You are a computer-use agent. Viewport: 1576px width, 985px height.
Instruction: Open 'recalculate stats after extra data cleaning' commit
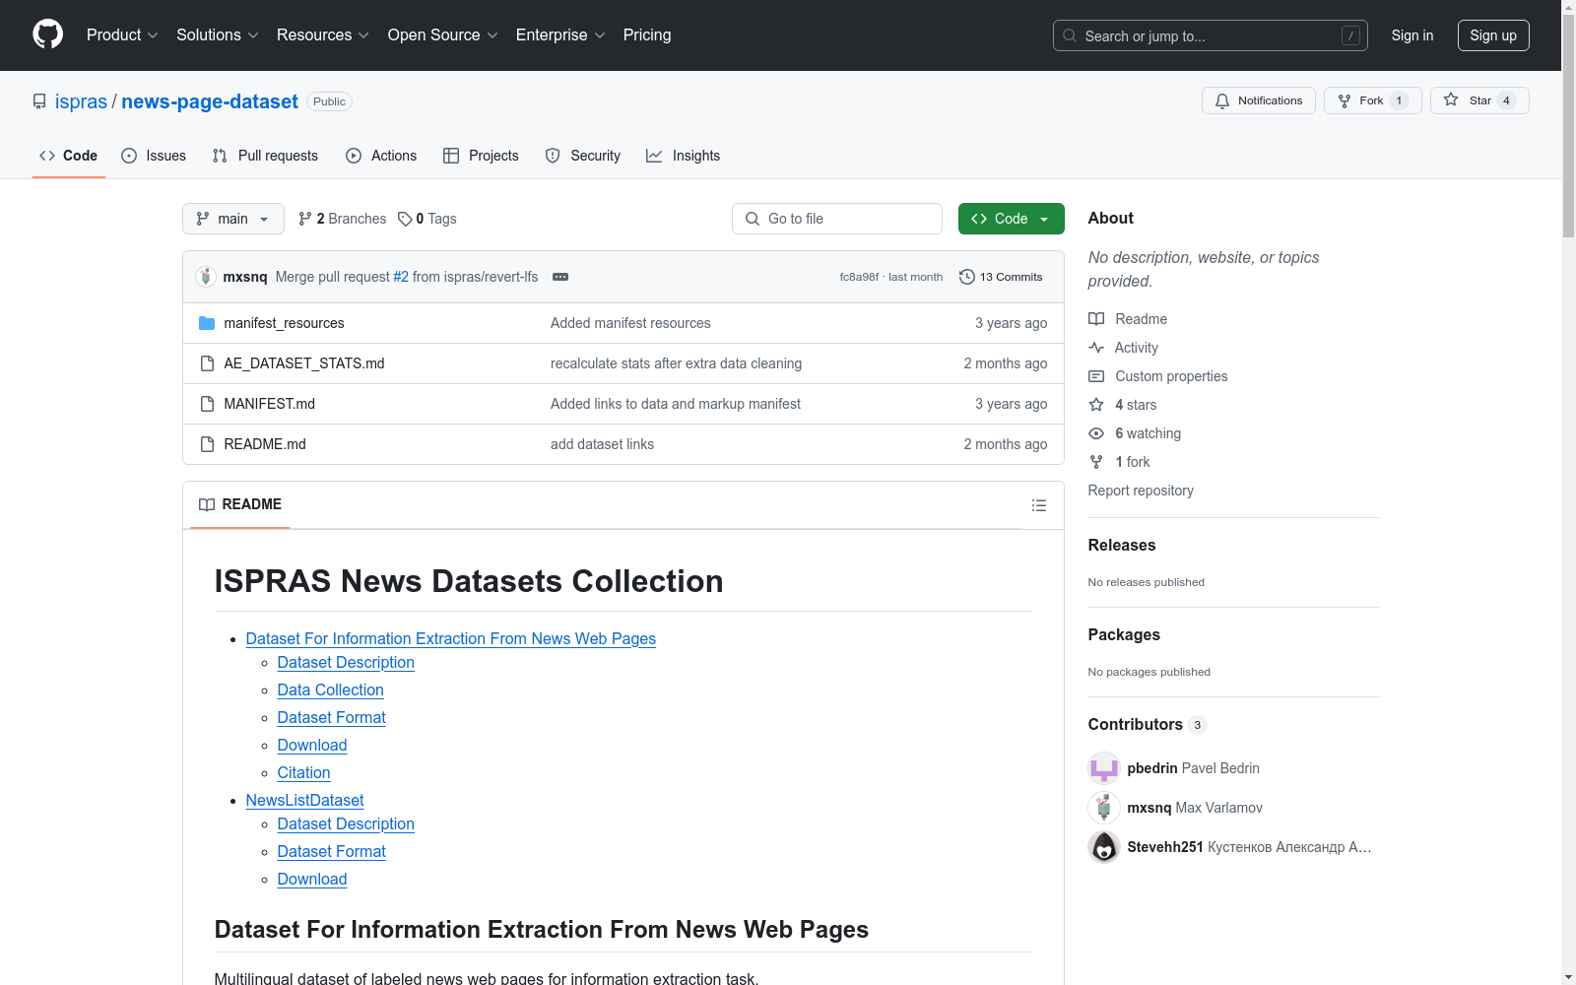pyautogui.click(x=676, y=363)
